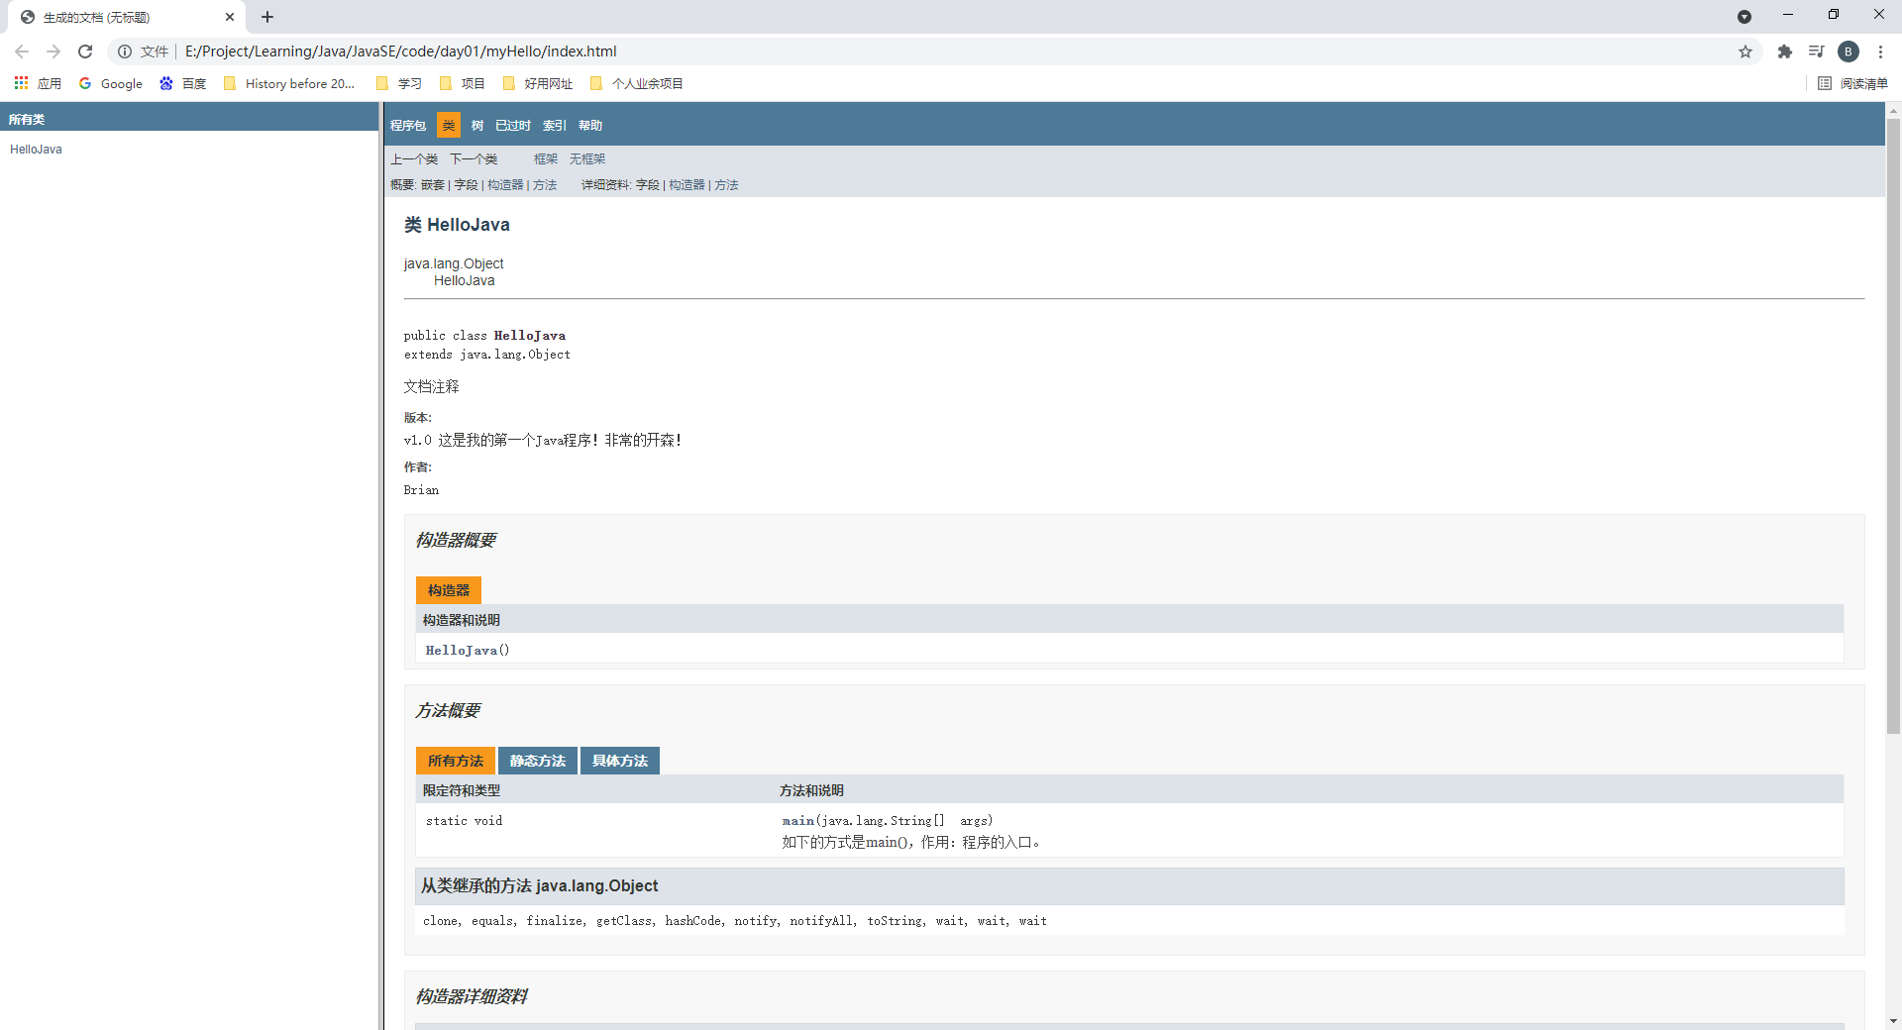Click the vertical scrollbar thumb
The width and height of the screenshot is (1902, 1030).
(x=1893, y=427)
